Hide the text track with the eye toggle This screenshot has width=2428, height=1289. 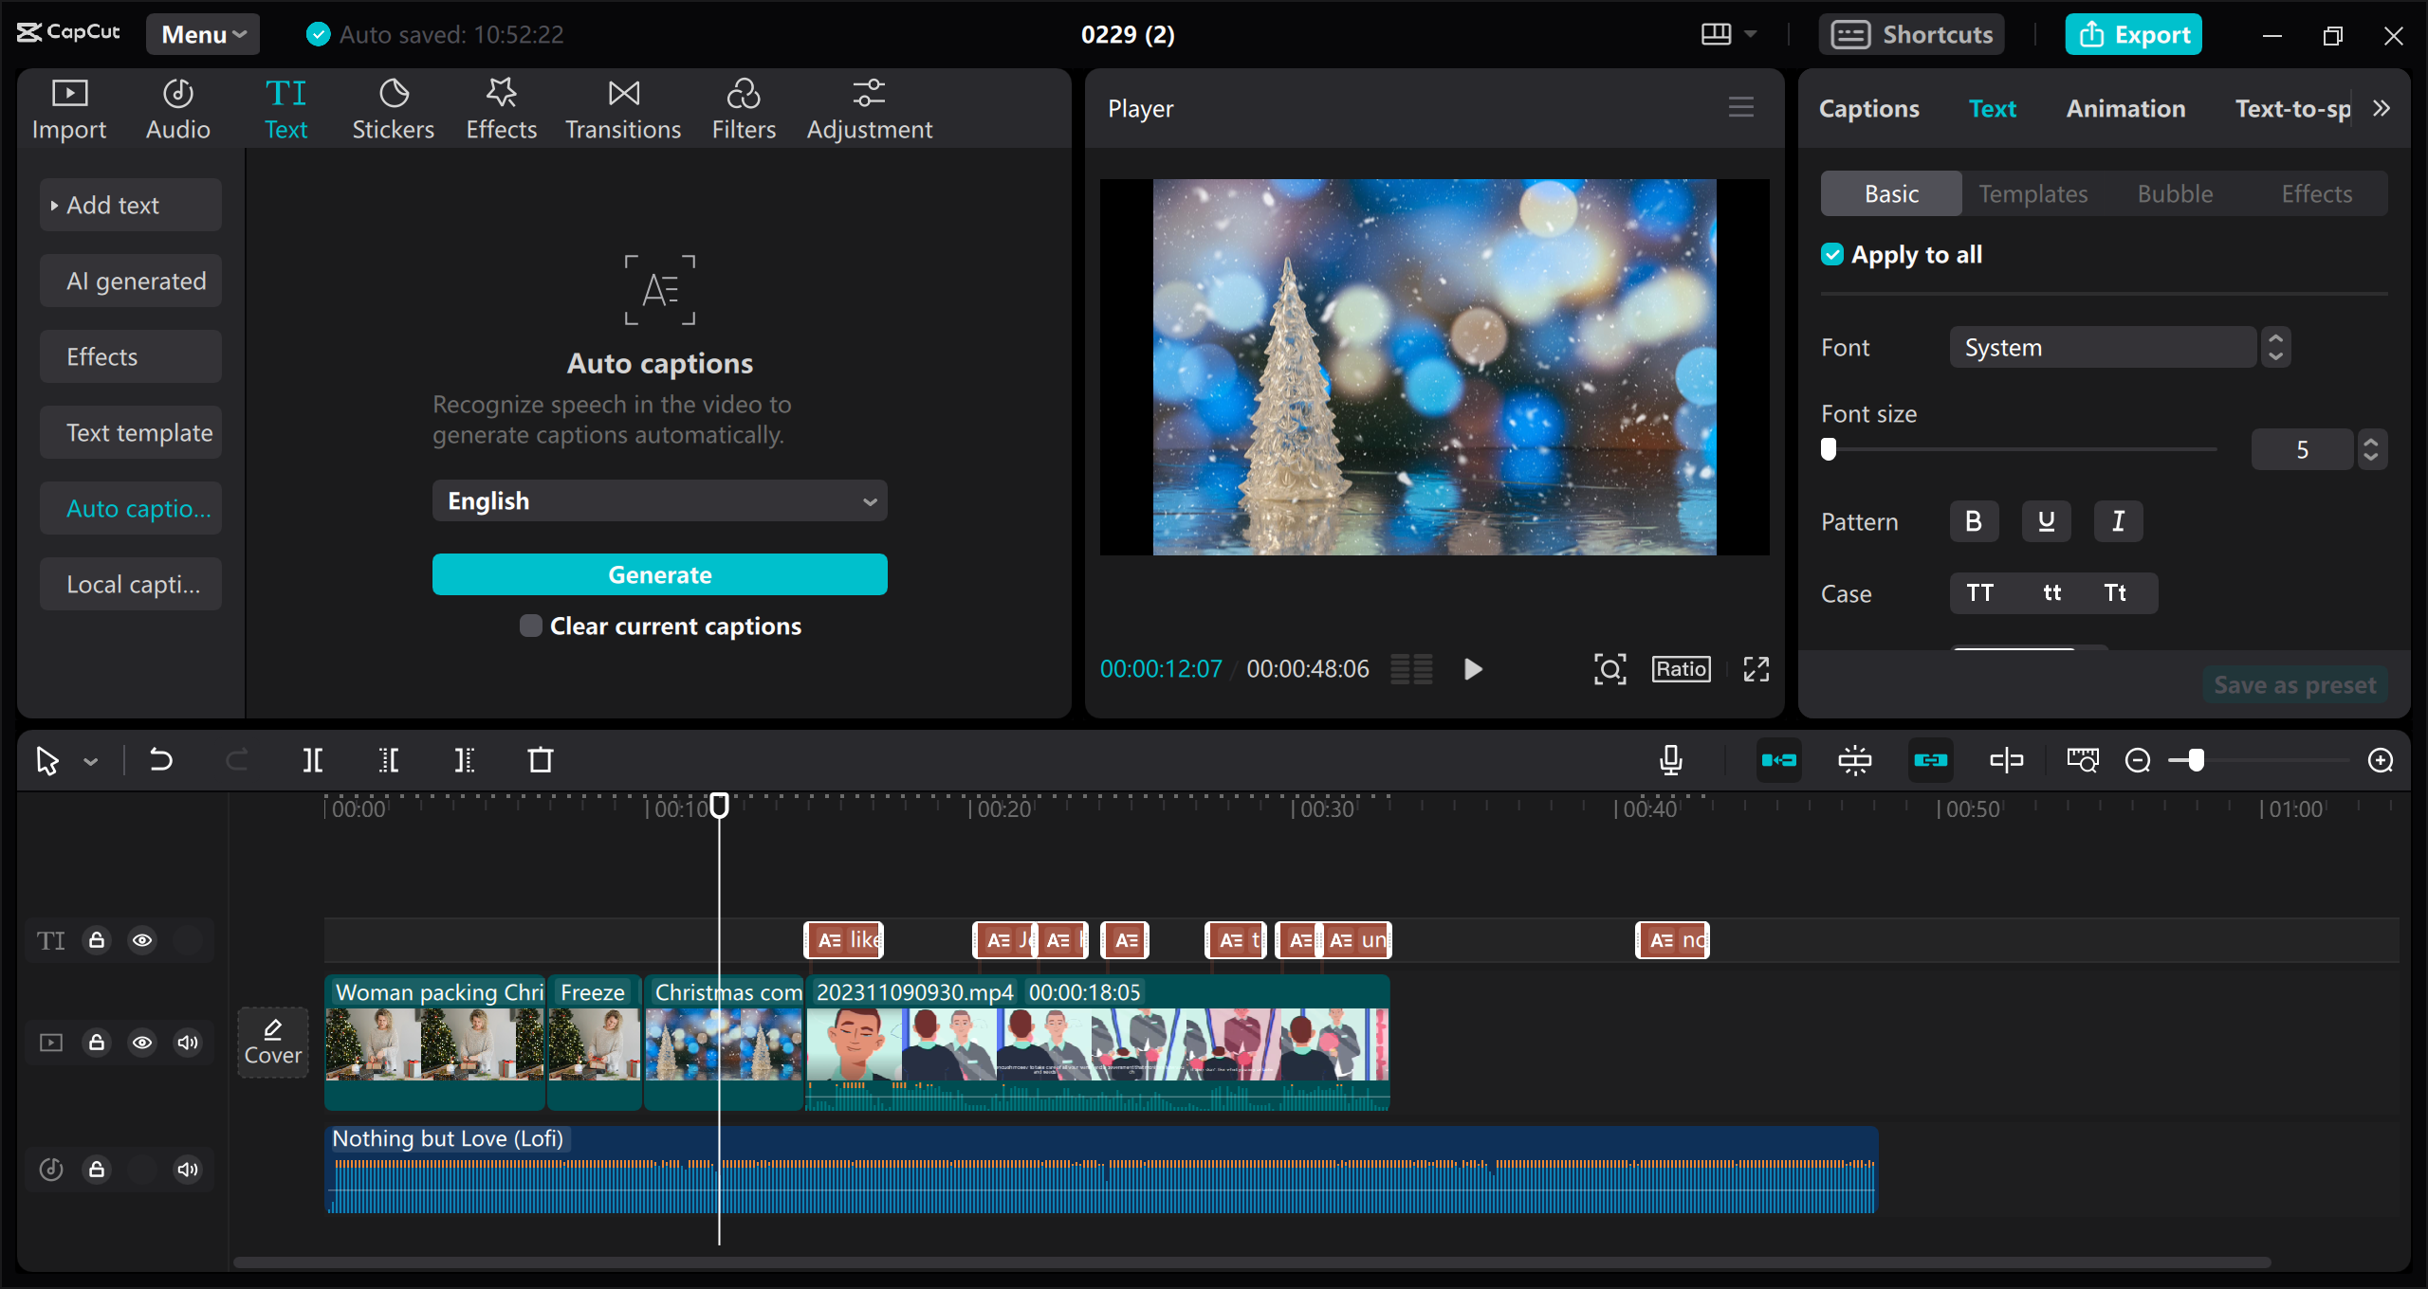(142, 939)
